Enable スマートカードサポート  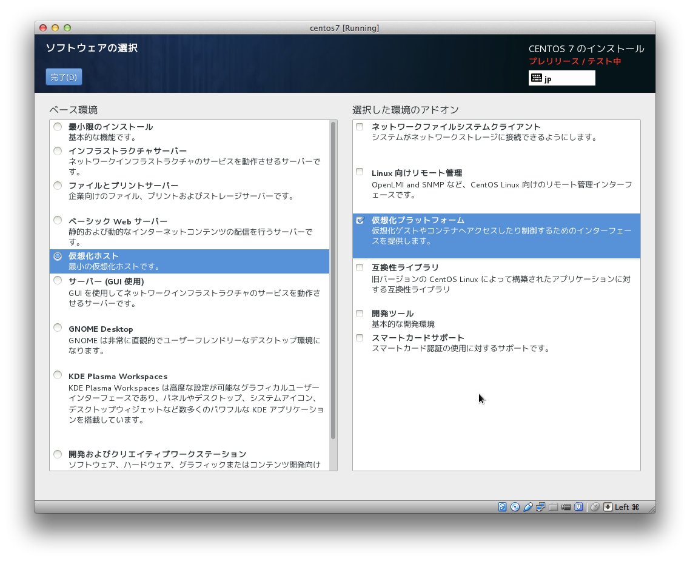[360, 338]
